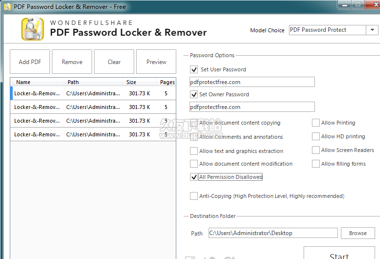Click the Add PDF button
This screenshot has height=259, width=380.
pos(30,62)
